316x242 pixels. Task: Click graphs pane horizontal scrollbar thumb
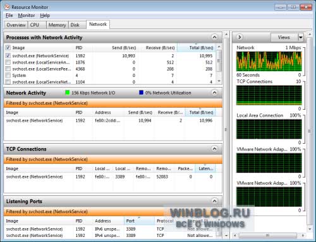coord(267,235)
